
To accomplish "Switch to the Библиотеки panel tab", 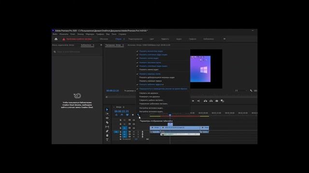I will tap(86, 45).
